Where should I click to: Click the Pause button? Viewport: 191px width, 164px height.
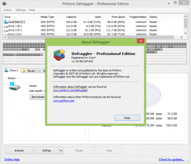(79, 151)
